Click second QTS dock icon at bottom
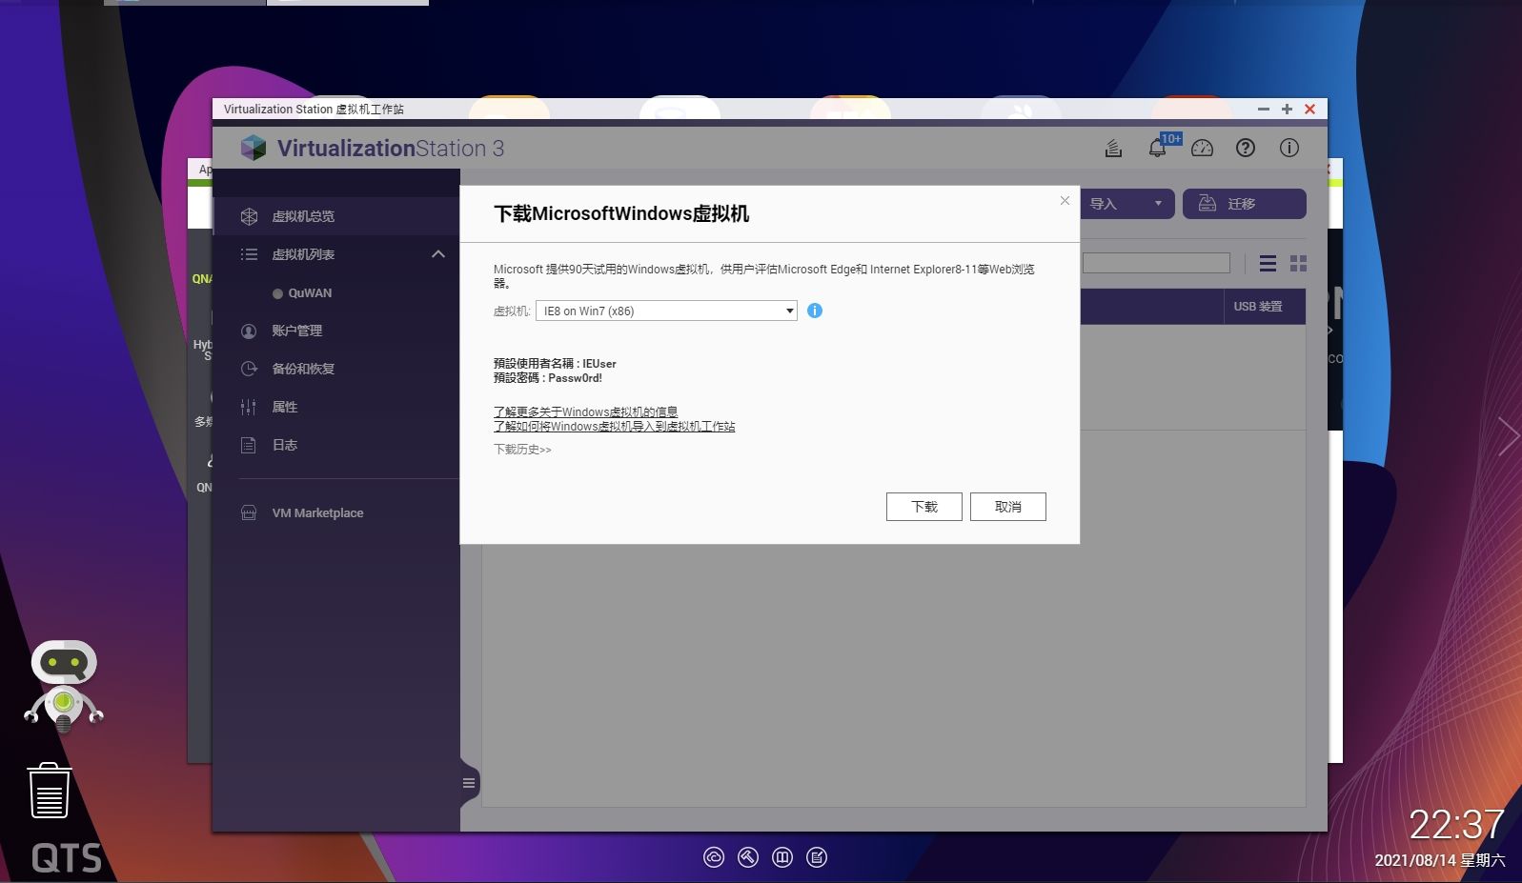The height and width of the screenshot is (883, 1522). click(748, 857)
